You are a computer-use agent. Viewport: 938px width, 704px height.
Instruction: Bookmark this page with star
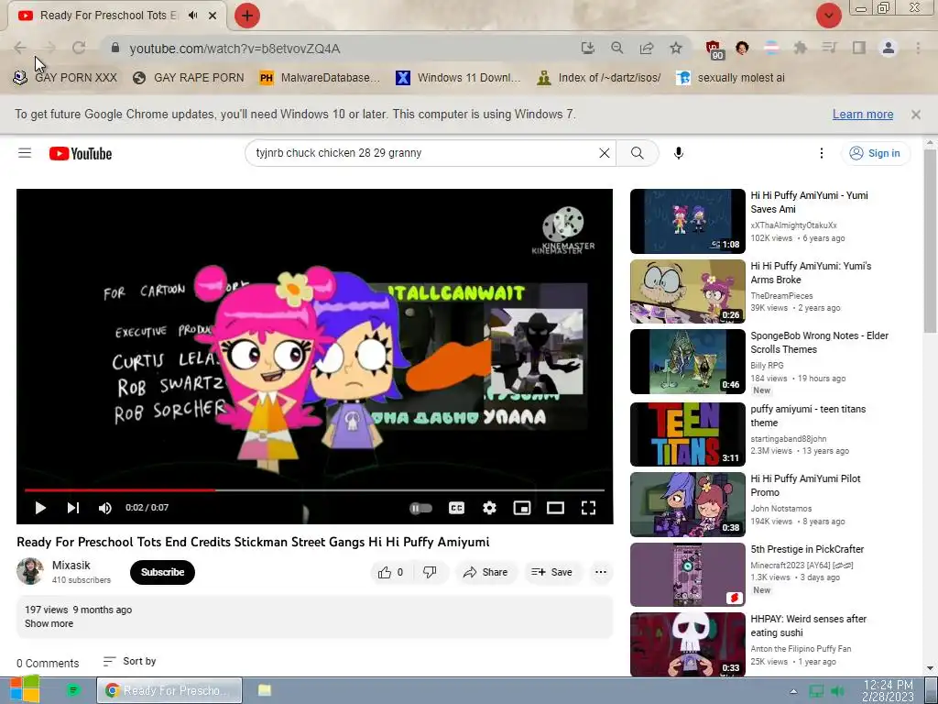[676, 48]
